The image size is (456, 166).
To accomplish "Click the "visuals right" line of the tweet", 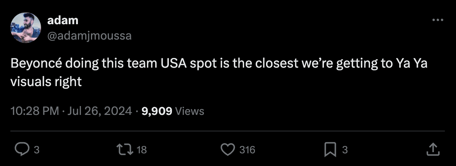I will pos(46,82).
